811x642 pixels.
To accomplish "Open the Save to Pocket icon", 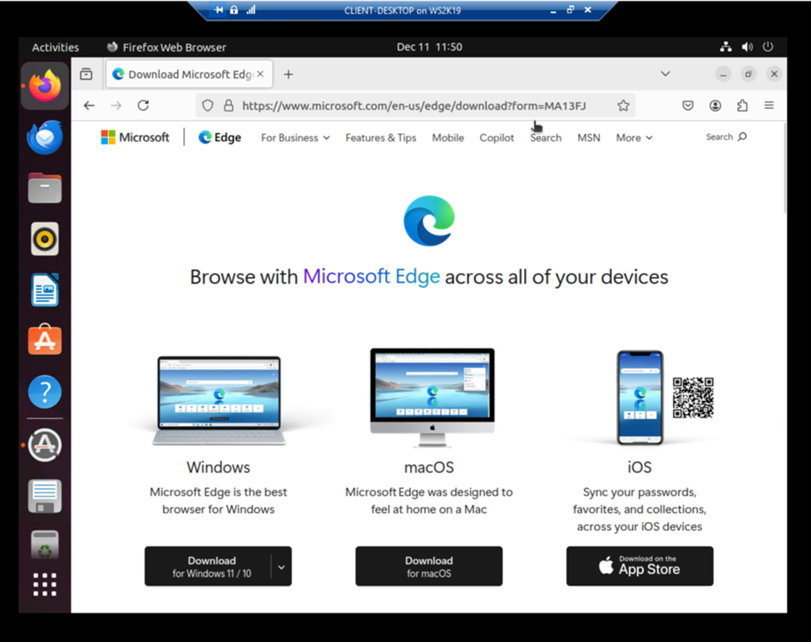I will coord(688,106).
